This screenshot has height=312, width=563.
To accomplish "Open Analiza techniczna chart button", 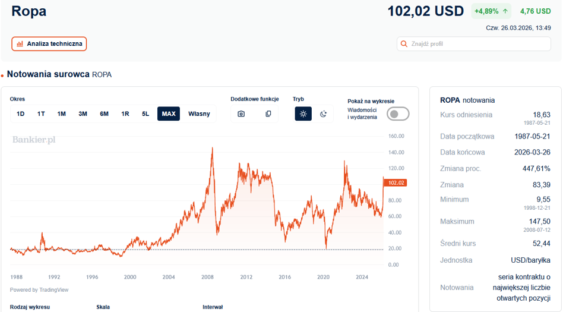I will [49, 44].
